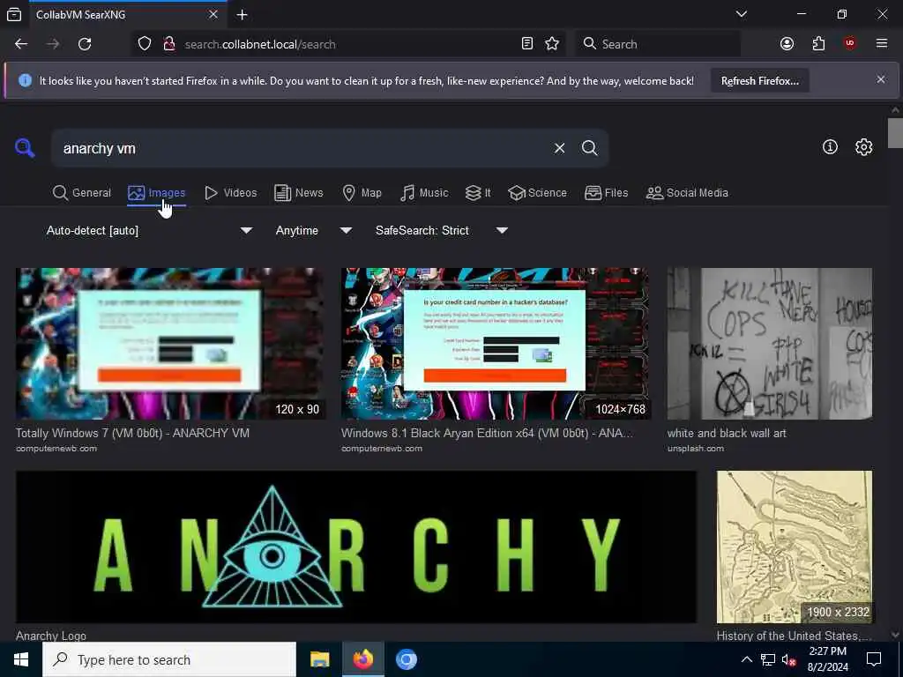Open SearXNG preferences gear

864,147
